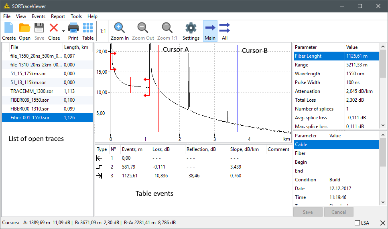Open the Report menu
The width and height of the screenshot is (388, 229).
tap(58, 16)
